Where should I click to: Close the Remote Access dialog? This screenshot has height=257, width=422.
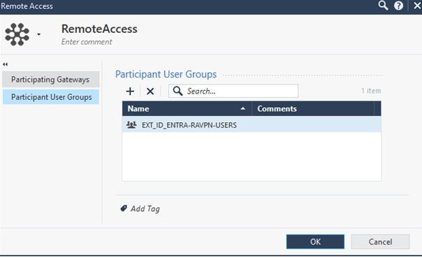[x=417, y=6]
